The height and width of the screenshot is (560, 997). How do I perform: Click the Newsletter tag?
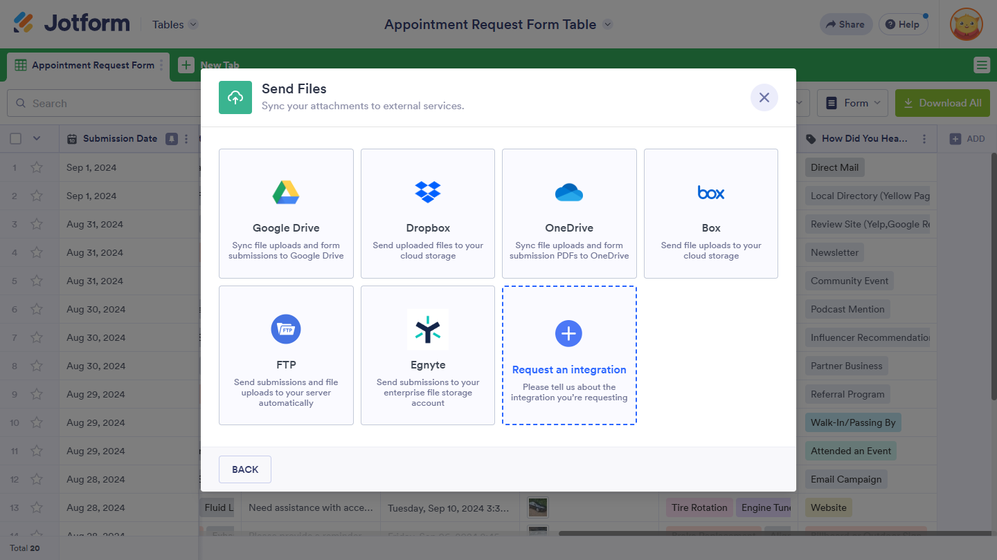tap(834, 252)
